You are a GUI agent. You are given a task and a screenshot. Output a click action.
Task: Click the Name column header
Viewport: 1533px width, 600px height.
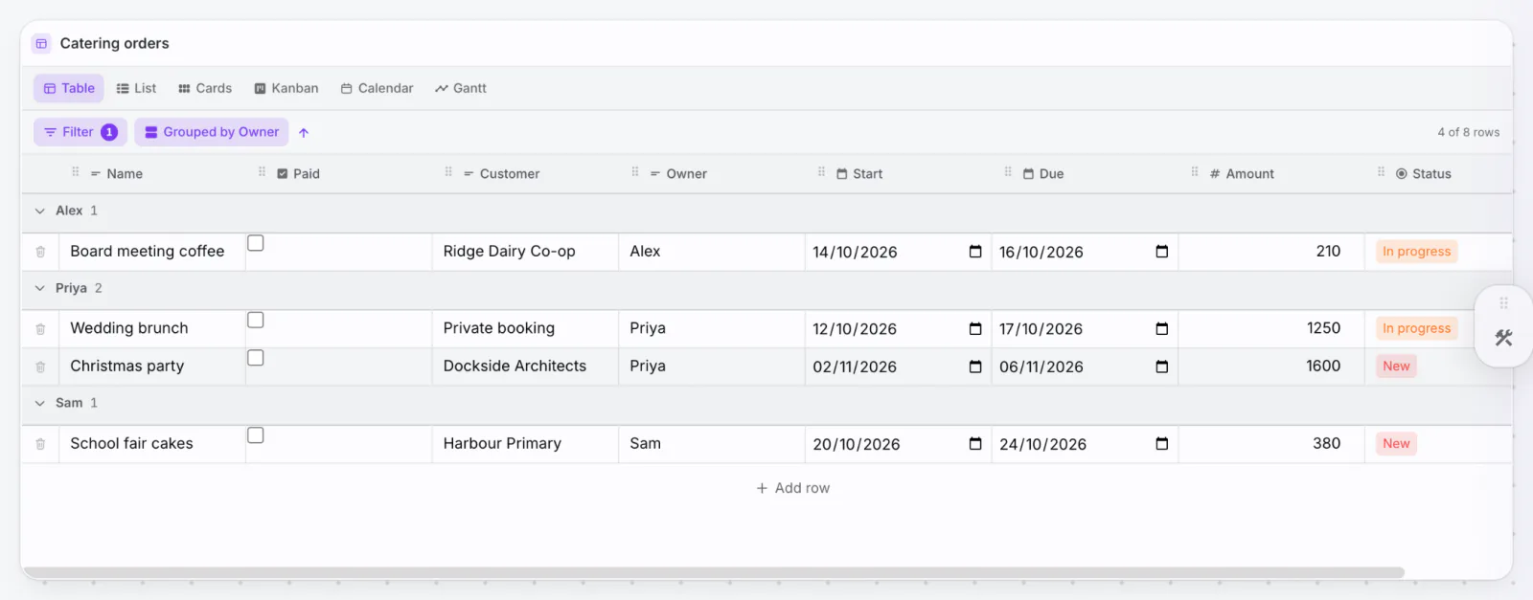pos(116,174)
